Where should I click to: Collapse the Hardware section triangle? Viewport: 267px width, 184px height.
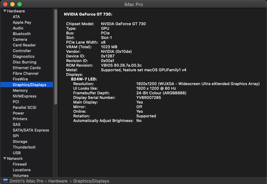5,11
